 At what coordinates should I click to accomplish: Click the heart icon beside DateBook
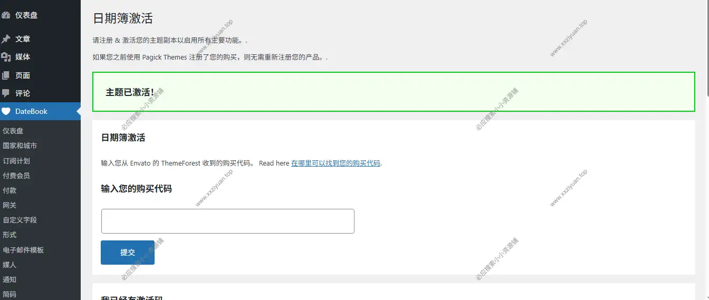tap(6, 111)
